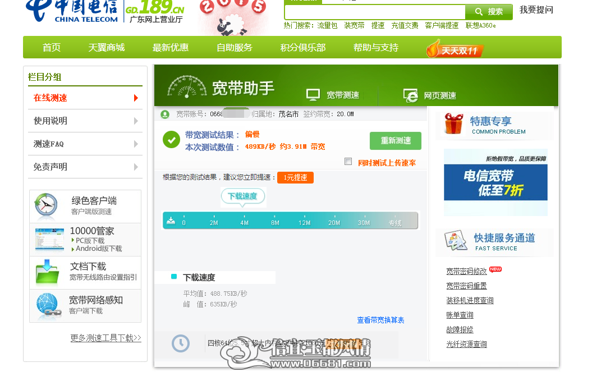This screenshot has height=376, width=592.
Task: Open 帮助与支持 navigation item
Action: point(375,48)
